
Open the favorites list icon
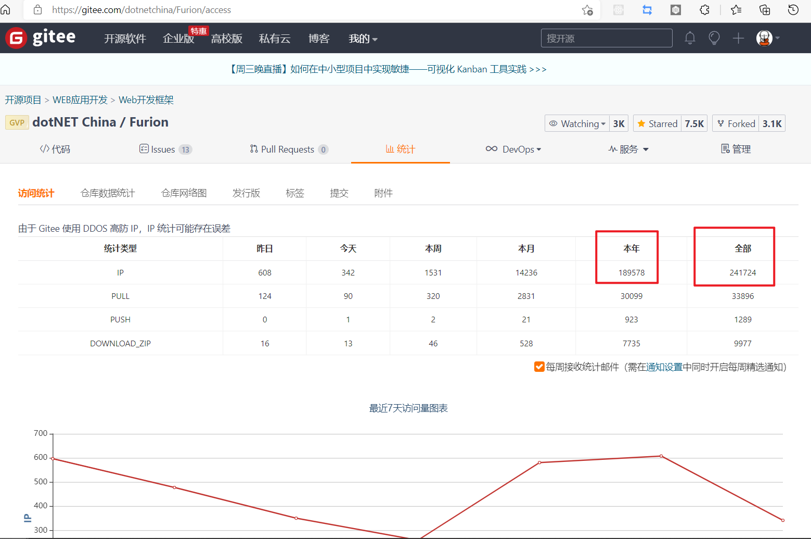[x=736, y=10]
